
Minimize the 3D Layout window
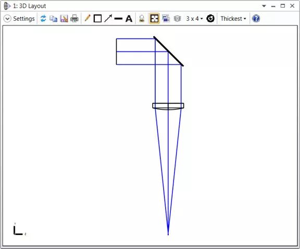pyautogui.click(x=273, y=6)
